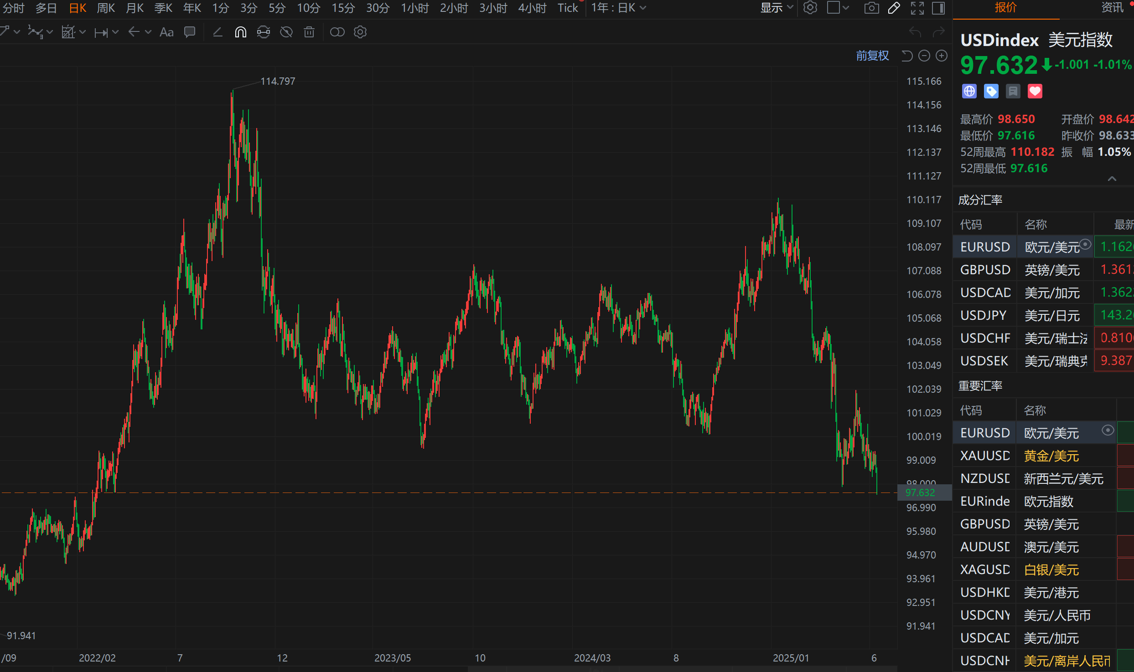Viewport: 1134px width, 672px height.
Task: Click the trash delete drawings icon
Action: [309, 32]
